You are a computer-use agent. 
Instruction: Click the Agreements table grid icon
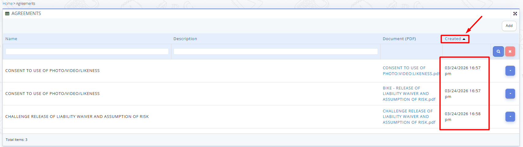point(7,13)
